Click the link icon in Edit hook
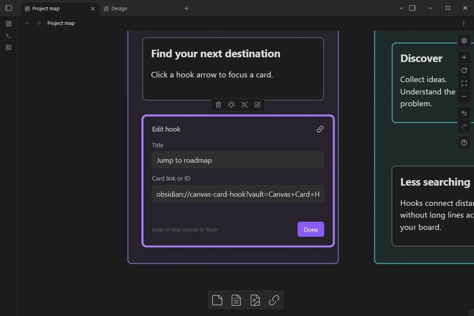Screen dimensions: 474x316 [x=320, y=129]
